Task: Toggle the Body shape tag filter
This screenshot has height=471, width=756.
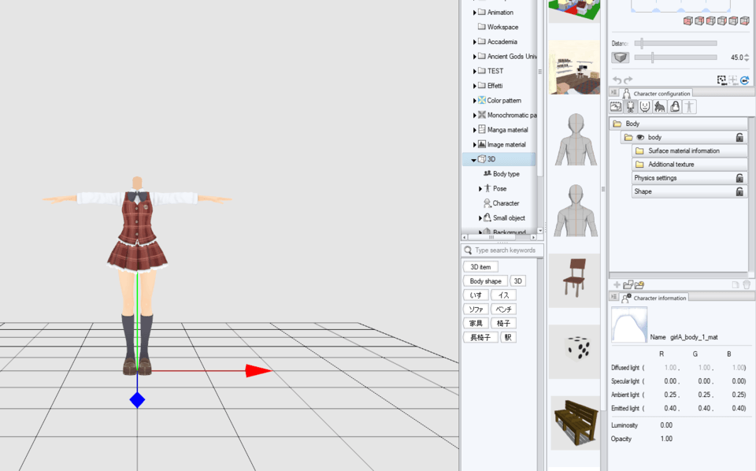Action: coord(486,281)
